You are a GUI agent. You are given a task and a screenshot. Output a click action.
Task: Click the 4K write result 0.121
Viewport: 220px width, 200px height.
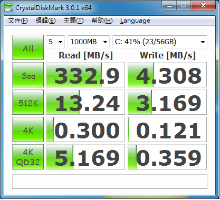point(167,129)
